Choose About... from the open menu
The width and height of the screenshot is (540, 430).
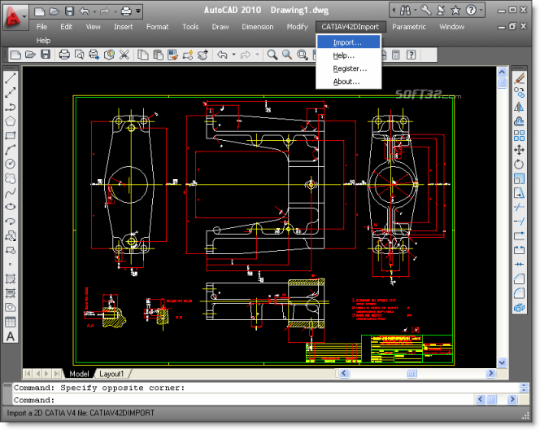pos(349,81)
